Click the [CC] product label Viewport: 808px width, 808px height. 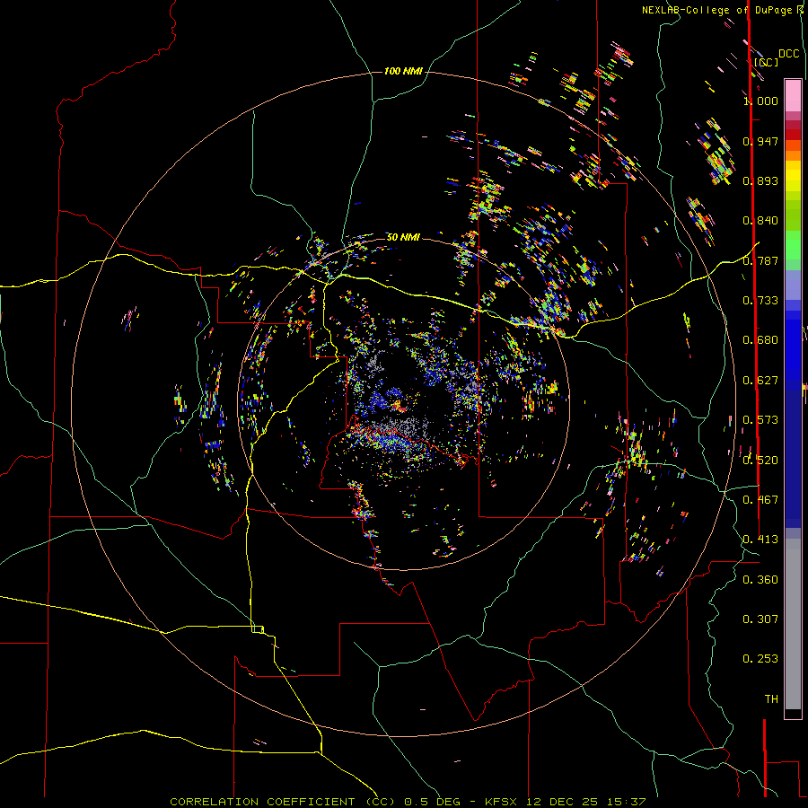pyautogui.click(x=767, y=62)
